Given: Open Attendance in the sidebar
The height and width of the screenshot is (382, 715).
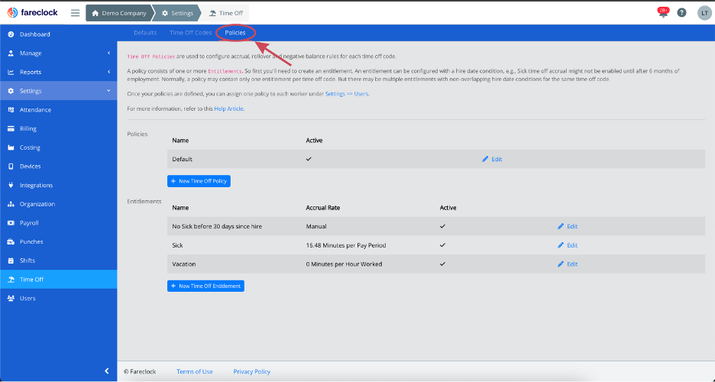Looking at the screenshot, I should [x=58, y=110].
